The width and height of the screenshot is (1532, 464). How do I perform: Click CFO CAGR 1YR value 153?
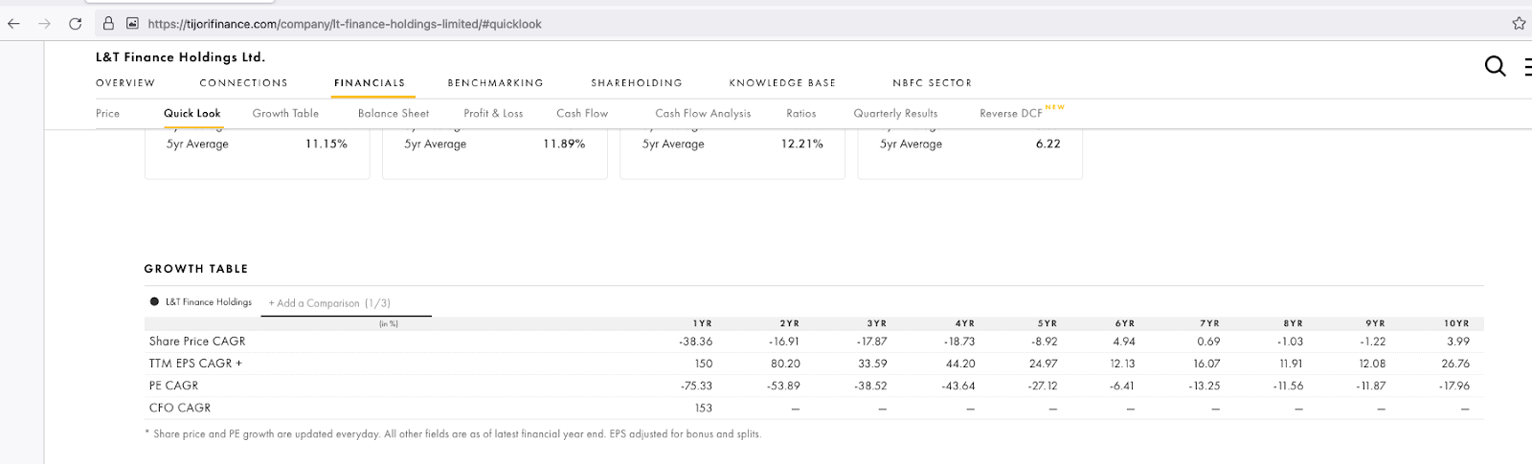click(x=704, y=408)
